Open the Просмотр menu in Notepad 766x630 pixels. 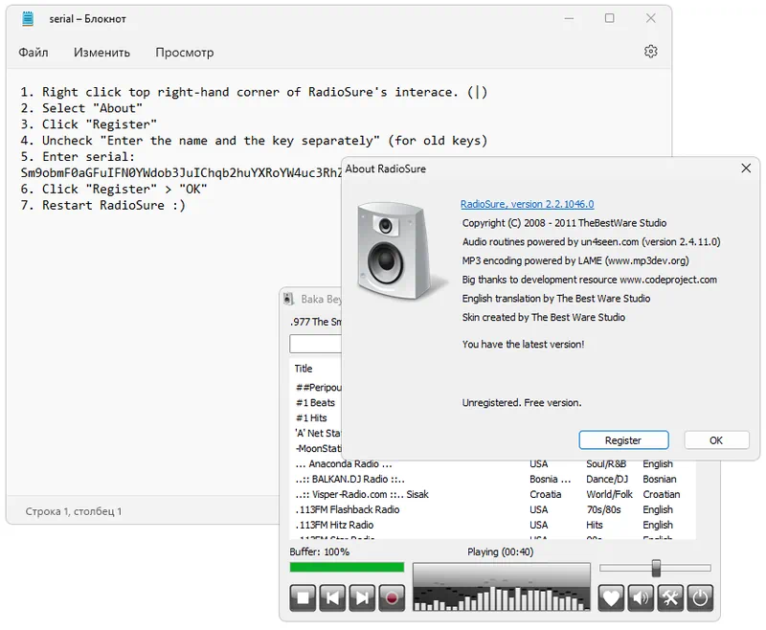[x=185, y=53]
